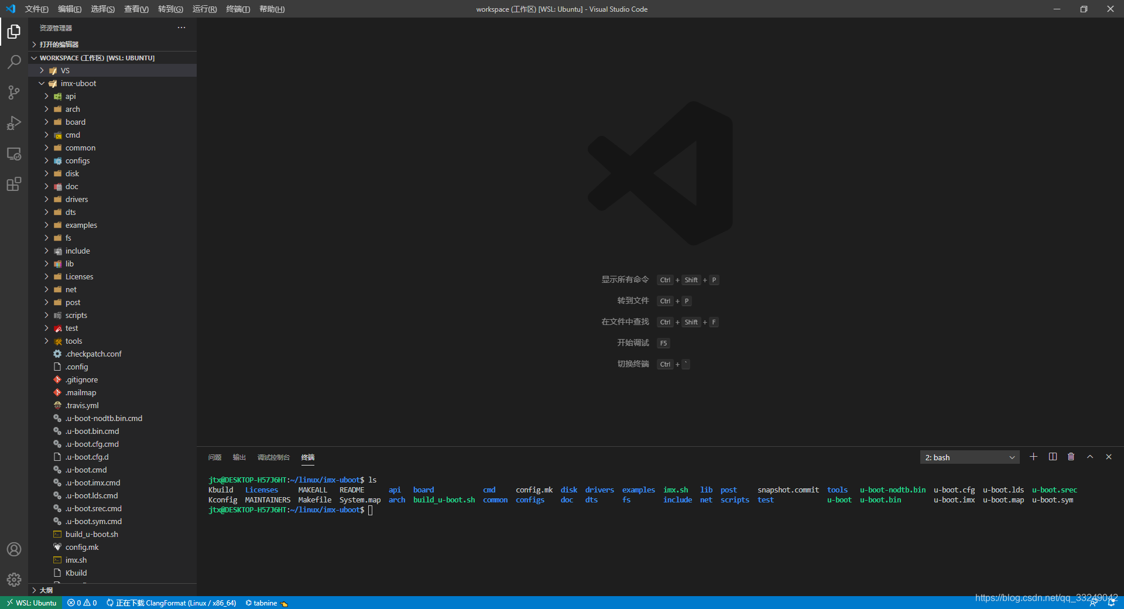The height and width of the screenshot is (609, 1124).
Task: Click inside the terminal prompt area
Action: [371, 510]
